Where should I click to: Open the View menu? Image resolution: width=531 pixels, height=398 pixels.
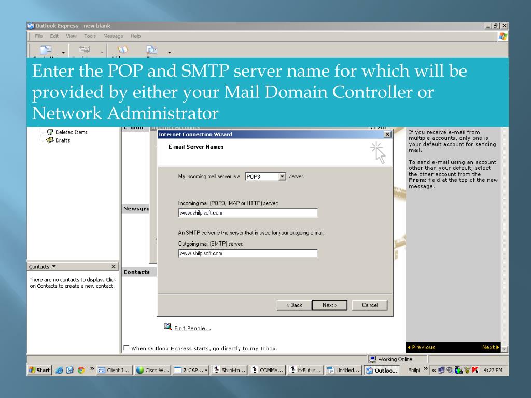click(x=71, y=36)
